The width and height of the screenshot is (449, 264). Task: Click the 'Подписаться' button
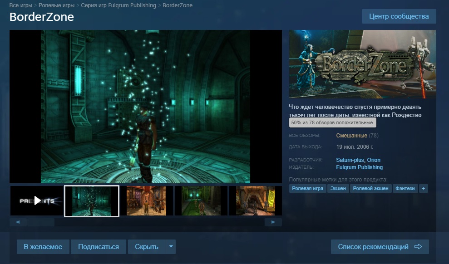point(99,247)
